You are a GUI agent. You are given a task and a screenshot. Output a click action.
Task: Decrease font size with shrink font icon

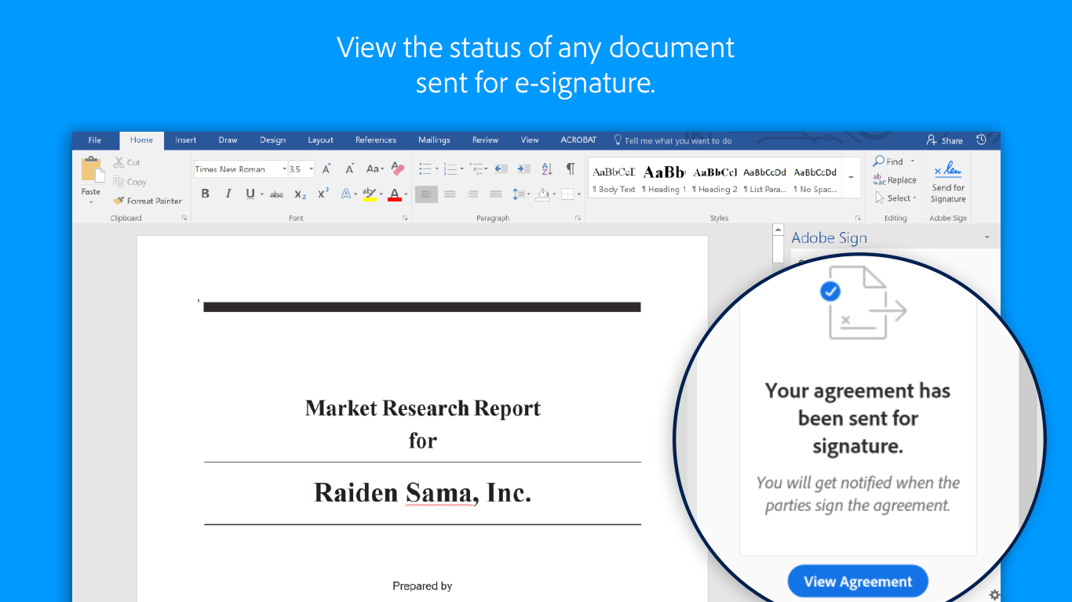click(349, 169)
